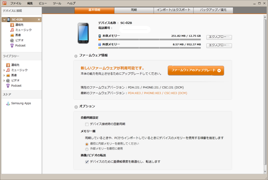Open device 画像 photo icon under SC-02B
Screen dimensions: 268x180
click(x=12, y=35)
